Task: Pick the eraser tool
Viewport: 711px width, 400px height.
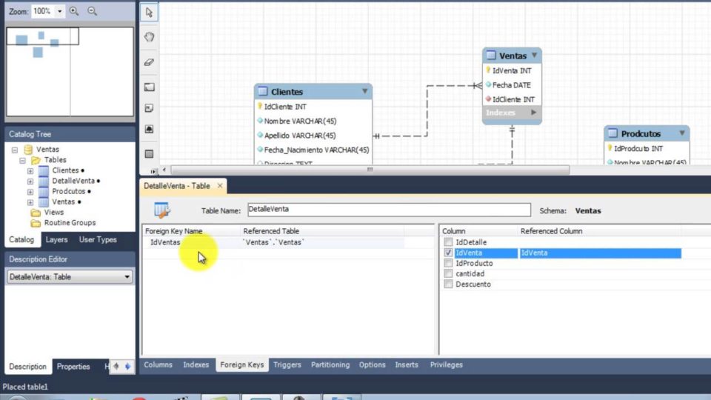Action: click(149, 62)
